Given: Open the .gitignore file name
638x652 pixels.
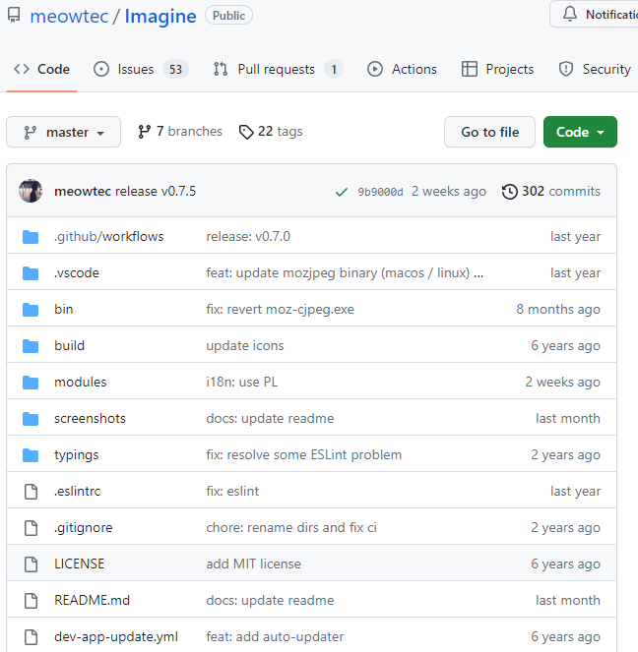Looking at the screenshot, I should [84, 528].
